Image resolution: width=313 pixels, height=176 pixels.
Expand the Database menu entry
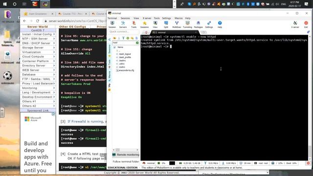38,75
